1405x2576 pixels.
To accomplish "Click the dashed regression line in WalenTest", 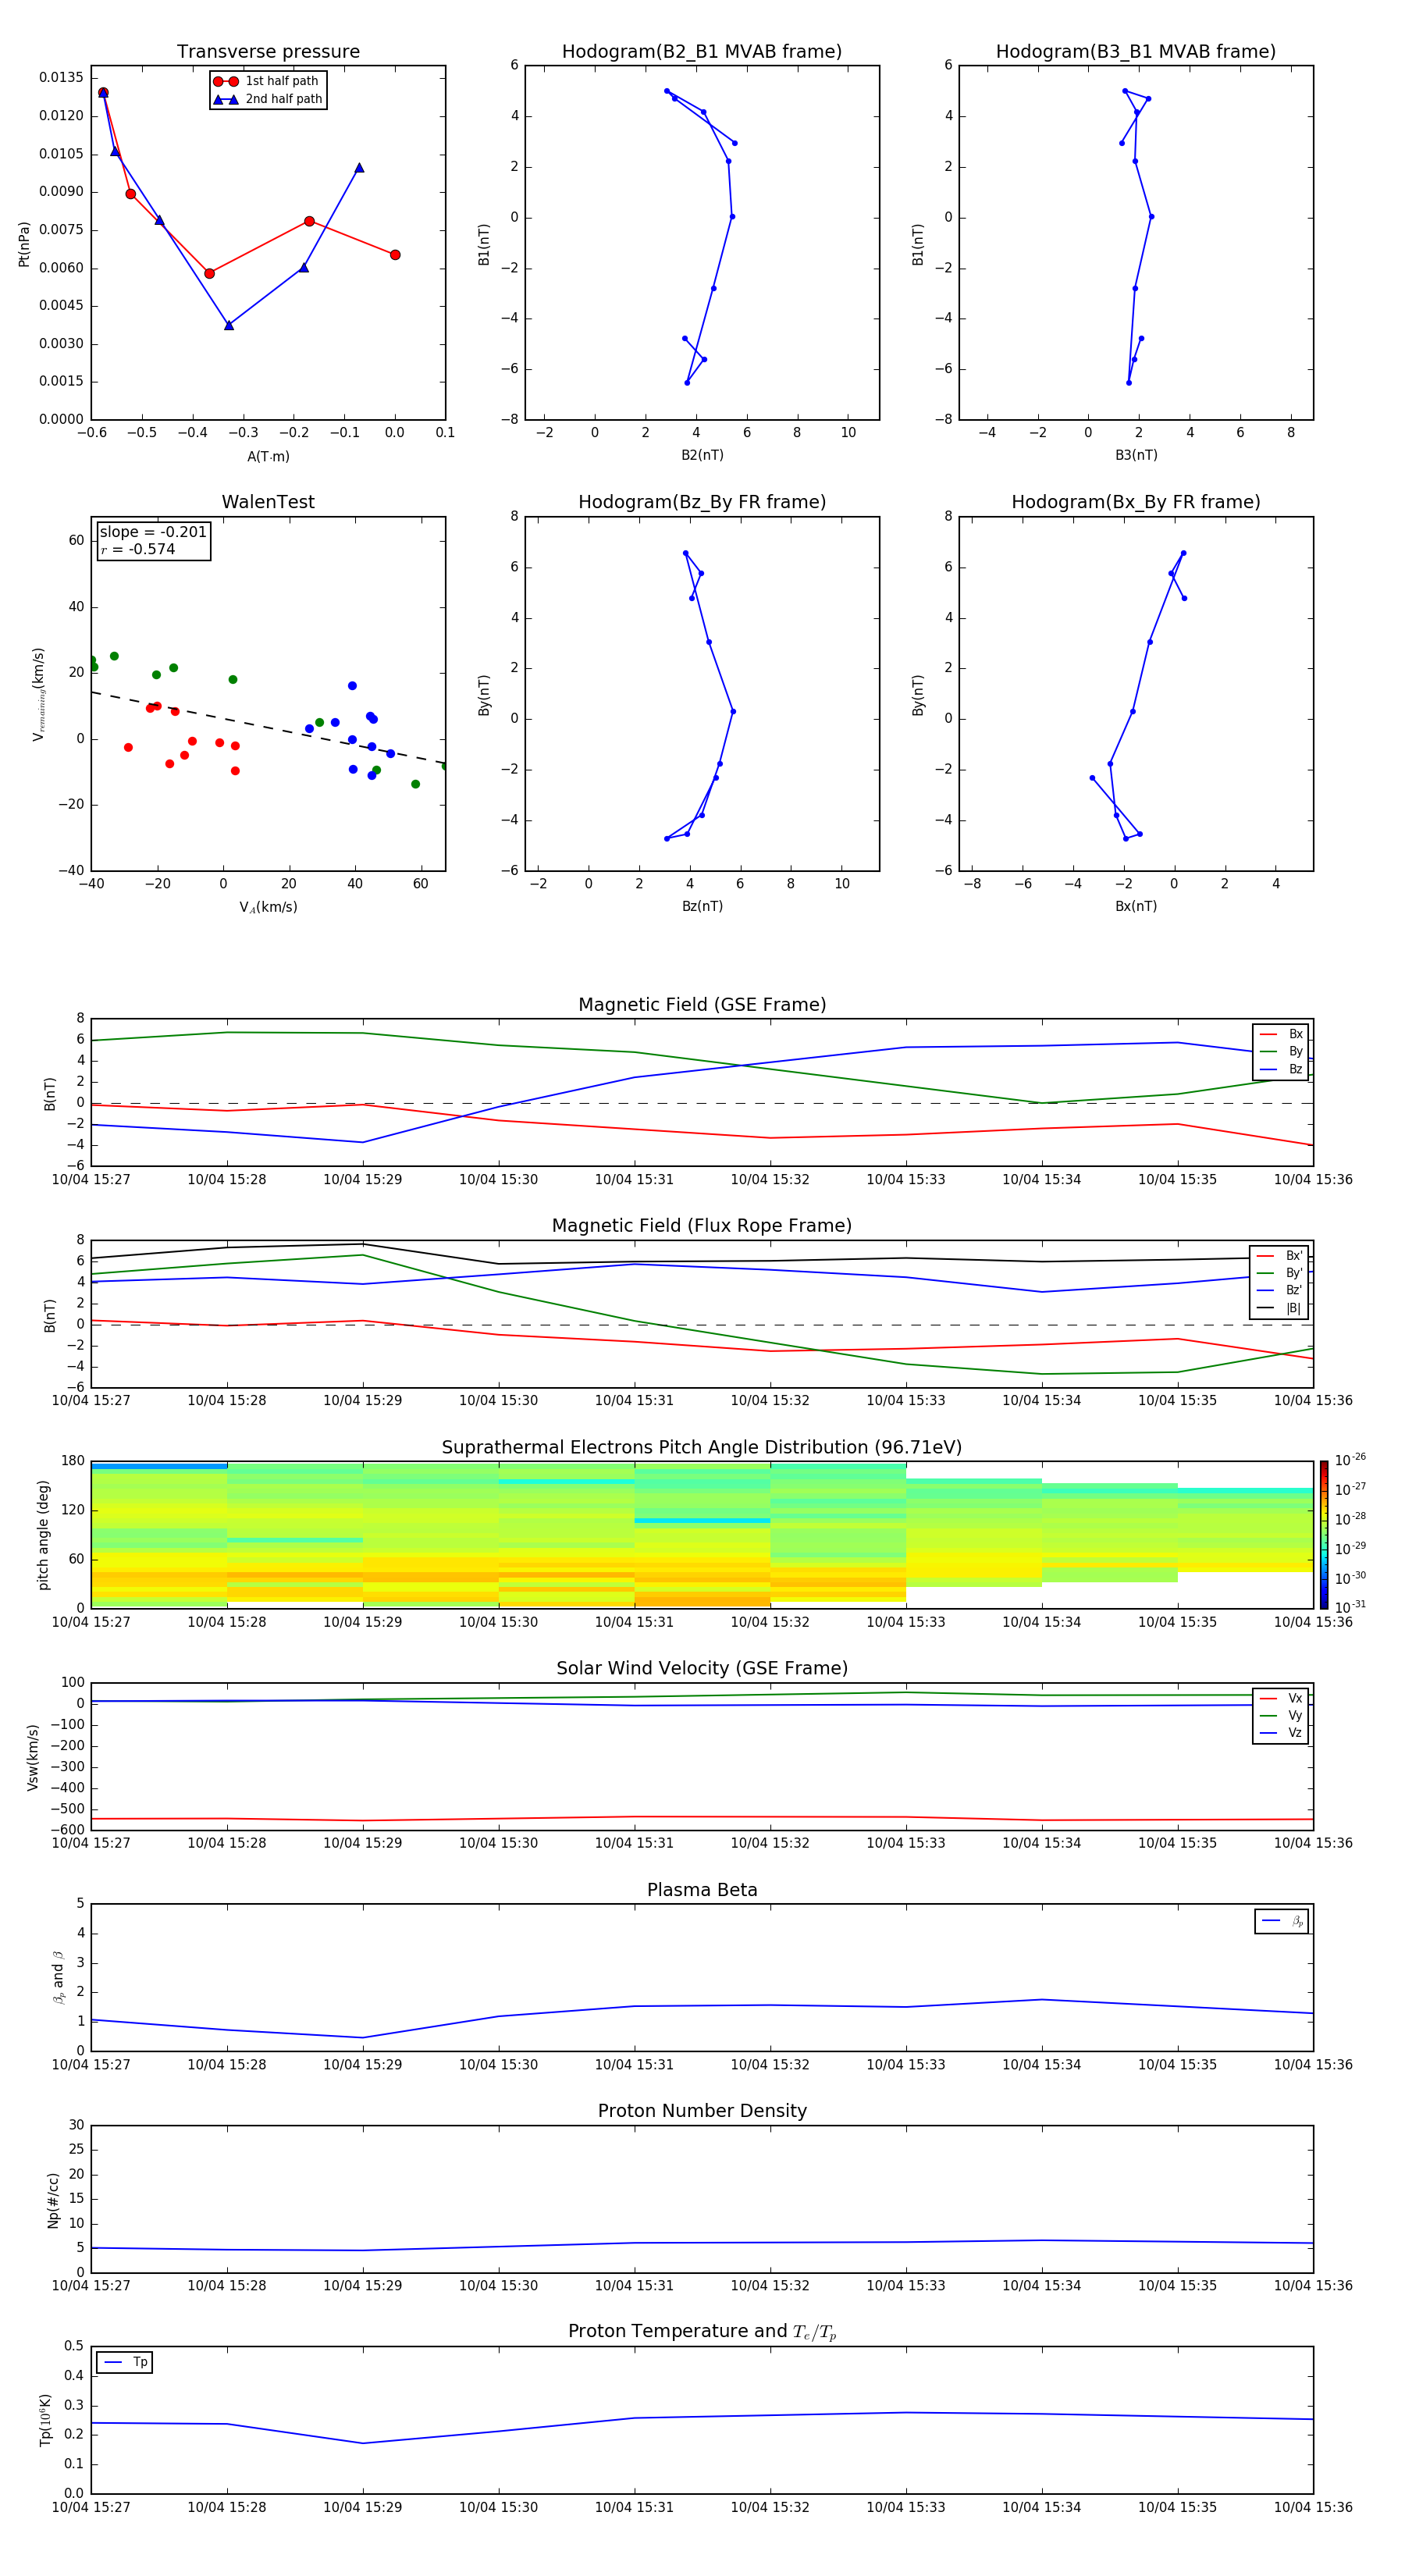I will 268,727.
